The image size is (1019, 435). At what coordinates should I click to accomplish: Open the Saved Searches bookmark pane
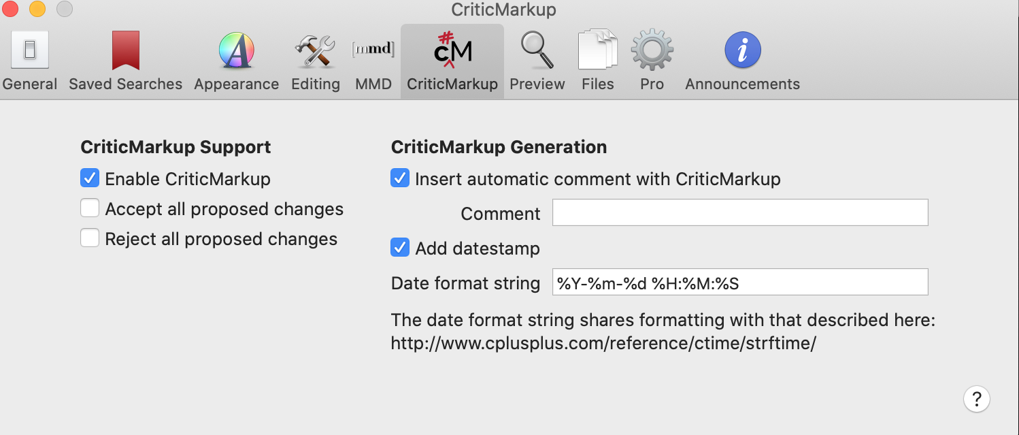coord(125,61)
